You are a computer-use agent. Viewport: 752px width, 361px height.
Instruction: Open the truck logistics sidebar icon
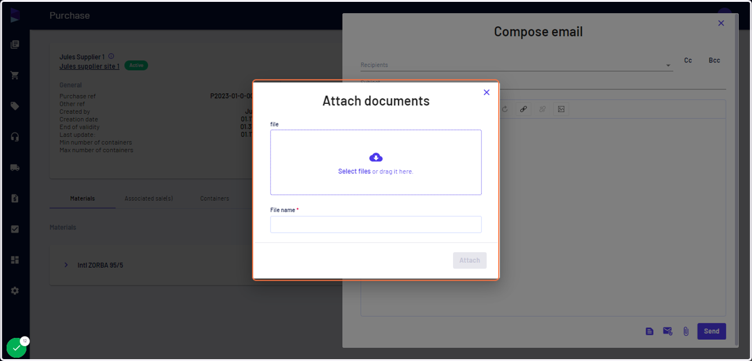15,168
